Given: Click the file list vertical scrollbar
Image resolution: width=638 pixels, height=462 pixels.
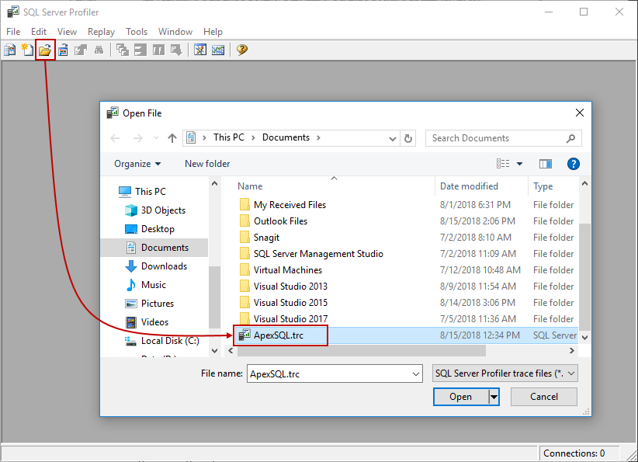Looking at the screenshot, I should (x=584, y=276).
